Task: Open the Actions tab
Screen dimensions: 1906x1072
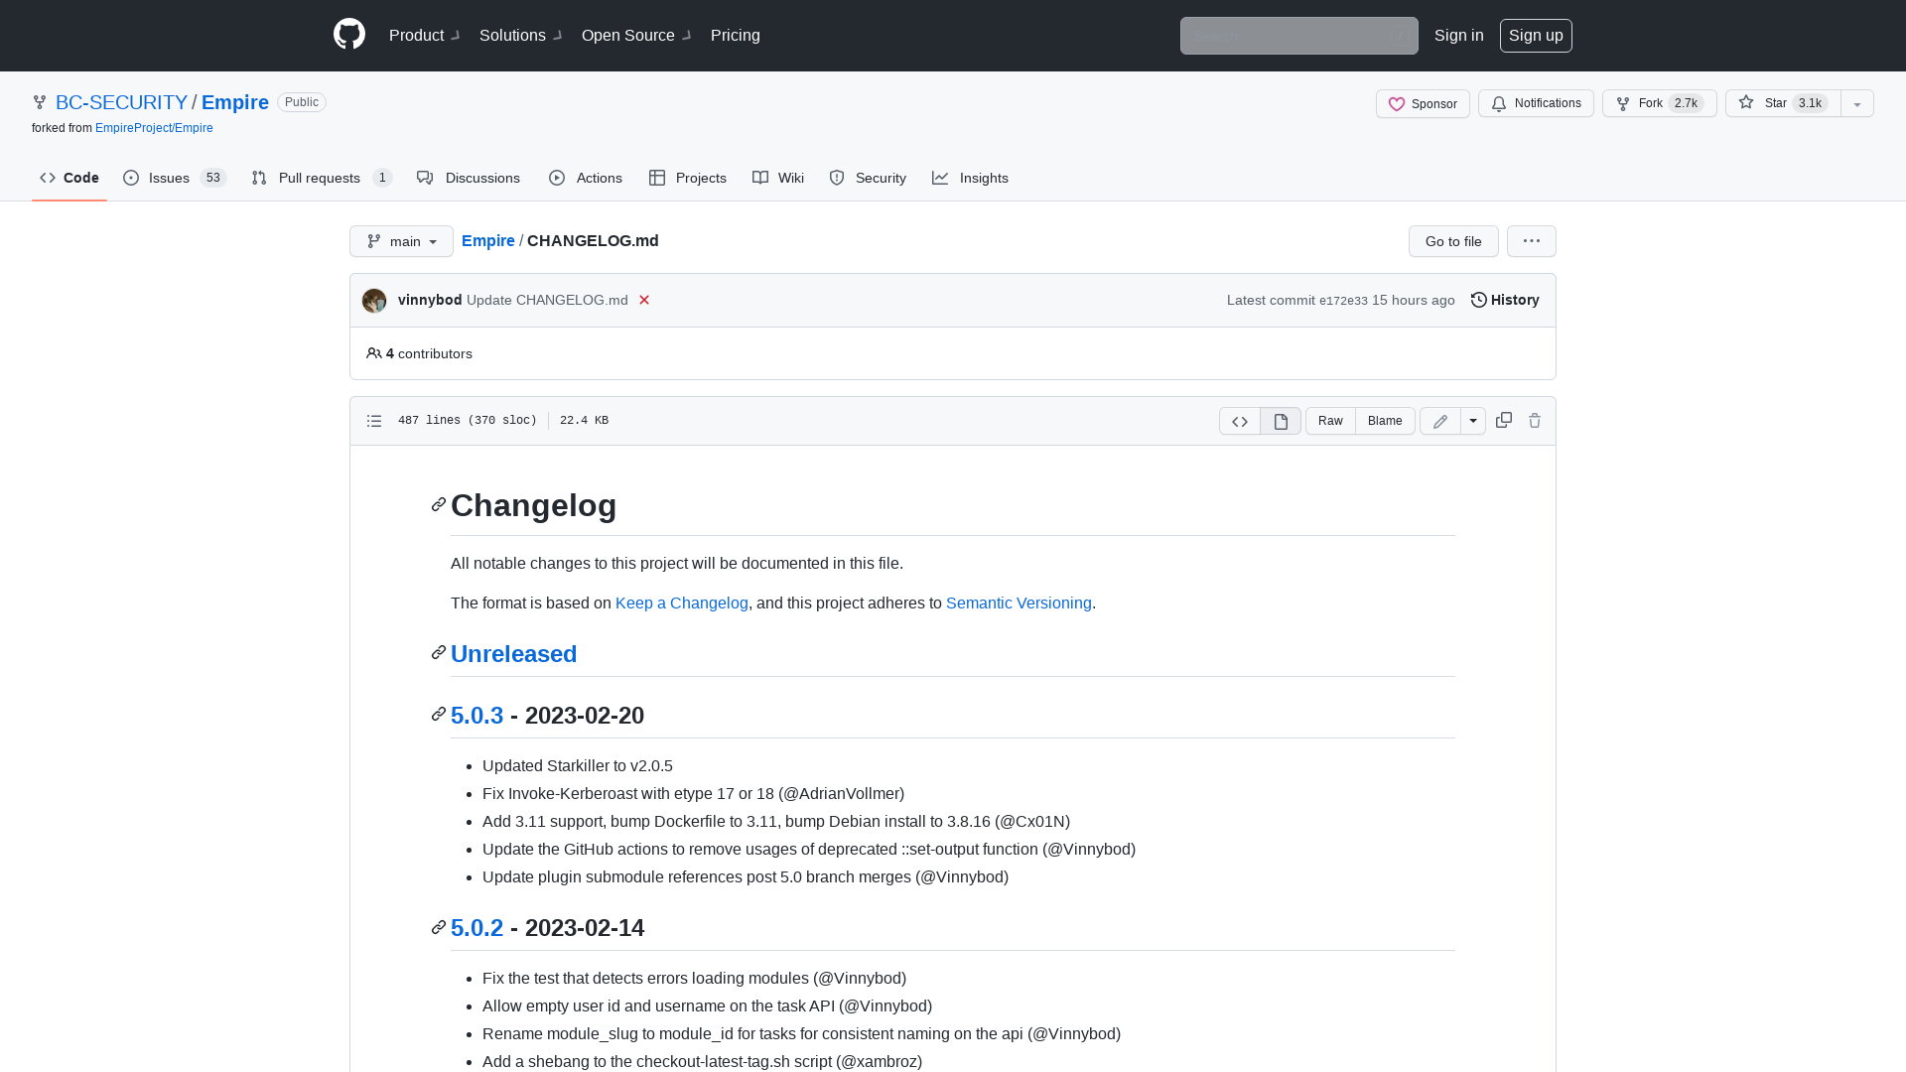Action: click(x=586, y=178)
